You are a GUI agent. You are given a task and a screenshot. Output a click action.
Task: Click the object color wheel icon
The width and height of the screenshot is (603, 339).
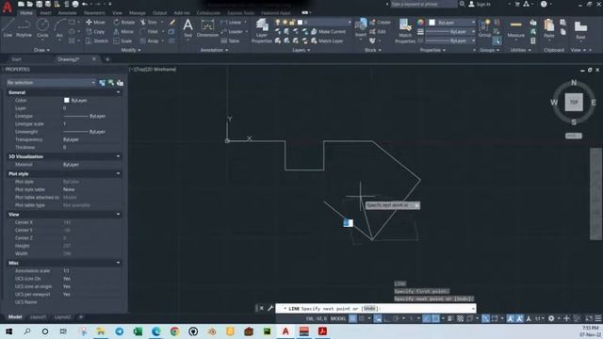pos(420,23)
